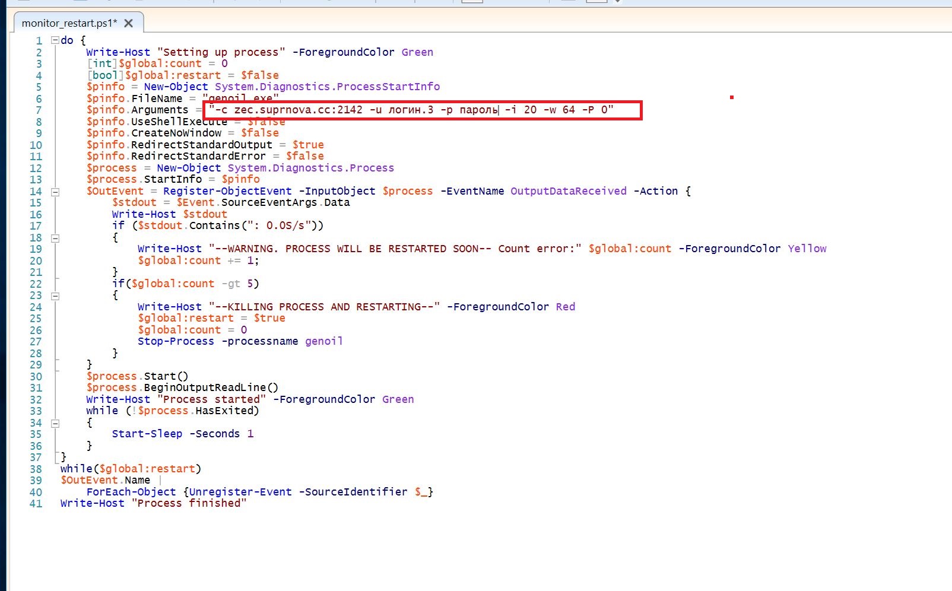Click the RedirectStandardError property
The image size is (952, 591).
coord(199,156)
